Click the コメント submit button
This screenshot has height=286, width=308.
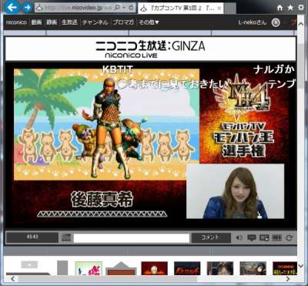pyautogui.click(x=211, y=237)
